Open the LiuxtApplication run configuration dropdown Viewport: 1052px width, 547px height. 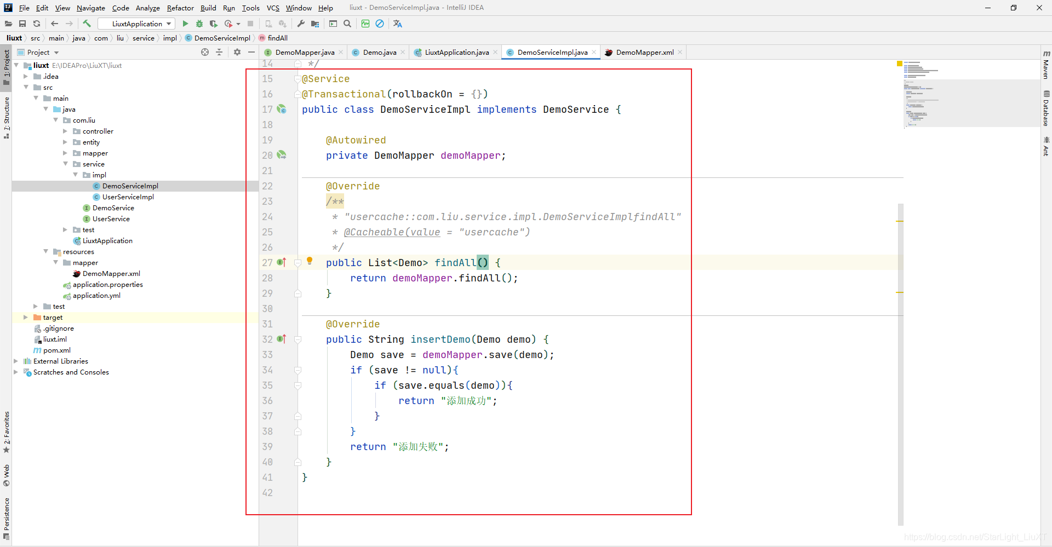[136, 24]
